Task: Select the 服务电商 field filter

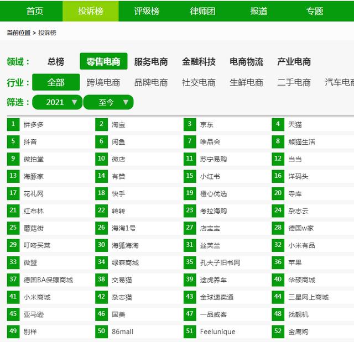Action: (x=151, y=62)
